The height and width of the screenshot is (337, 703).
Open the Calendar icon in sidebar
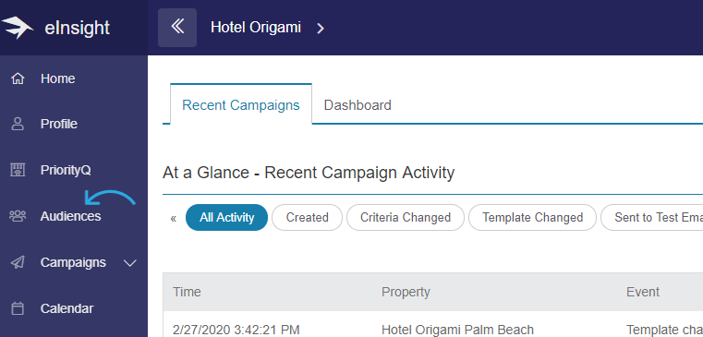[18, 308]
